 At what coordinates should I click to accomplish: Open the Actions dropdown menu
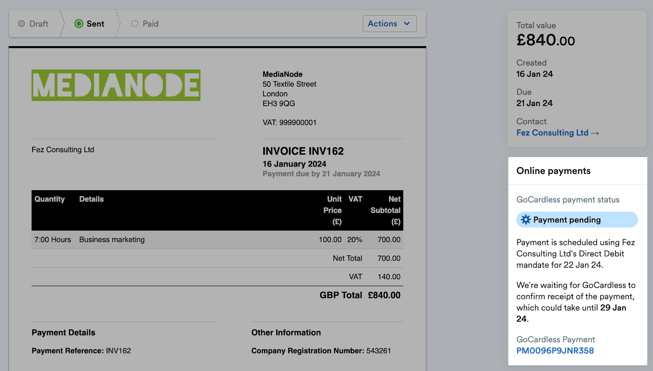point(389,24)
